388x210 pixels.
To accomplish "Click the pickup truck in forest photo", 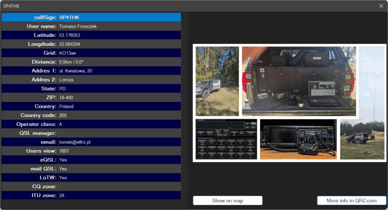I will pos(217,81).
